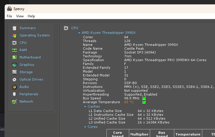This screenshot has height=137, width=215.
Task: Select the Extended Family value 17
Action: tap(126, 68)
